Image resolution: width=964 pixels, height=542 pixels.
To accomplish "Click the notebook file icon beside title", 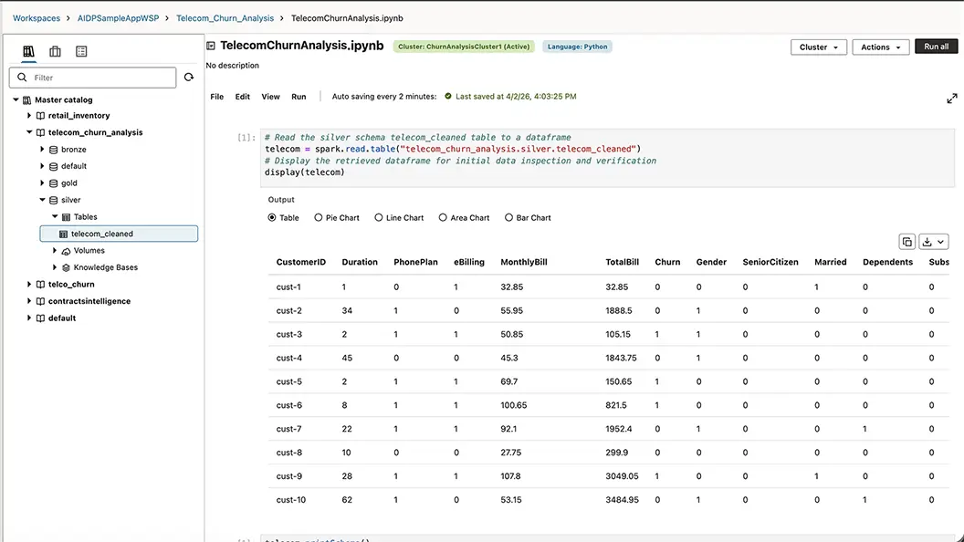I will coord(211,46).
